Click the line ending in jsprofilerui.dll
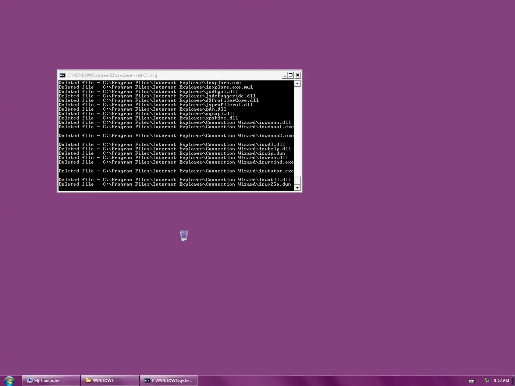The height and width of the screenshot is (386, 515). point(156,105)
